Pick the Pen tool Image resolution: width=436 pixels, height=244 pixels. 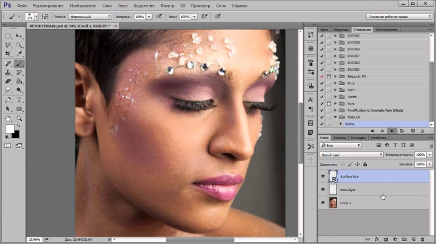(7, 100)
